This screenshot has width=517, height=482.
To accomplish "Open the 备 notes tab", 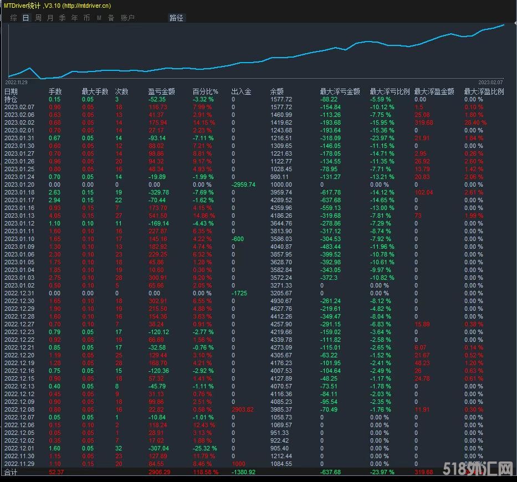I will pyautogui.click(x=111, y=18).
